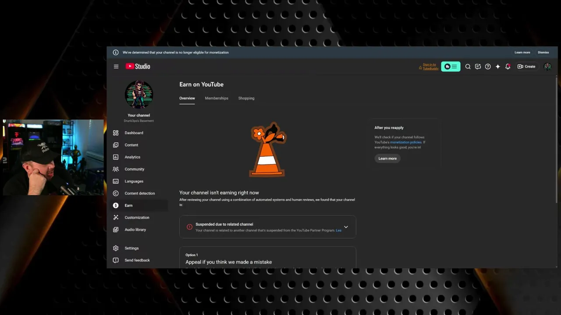
Task: Click the channel profile picture in sidebar
Action: pyautogui.click(x=139, y=94)
